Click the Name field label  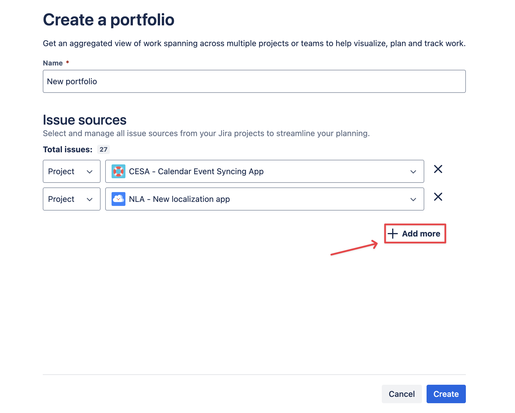click(x=53, y=63)
